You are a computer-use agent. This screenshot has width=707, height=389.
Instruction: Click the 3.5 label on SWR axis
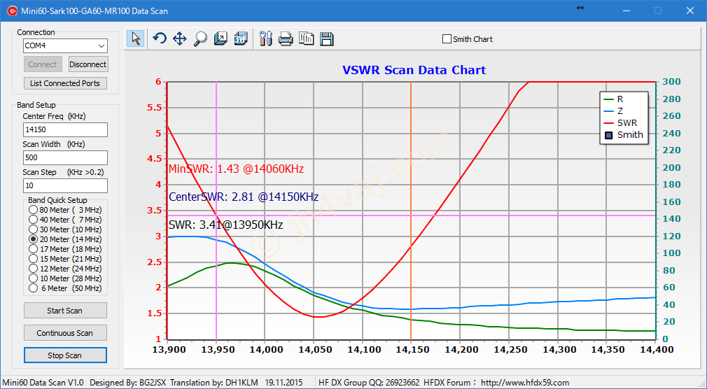point(155,211)
